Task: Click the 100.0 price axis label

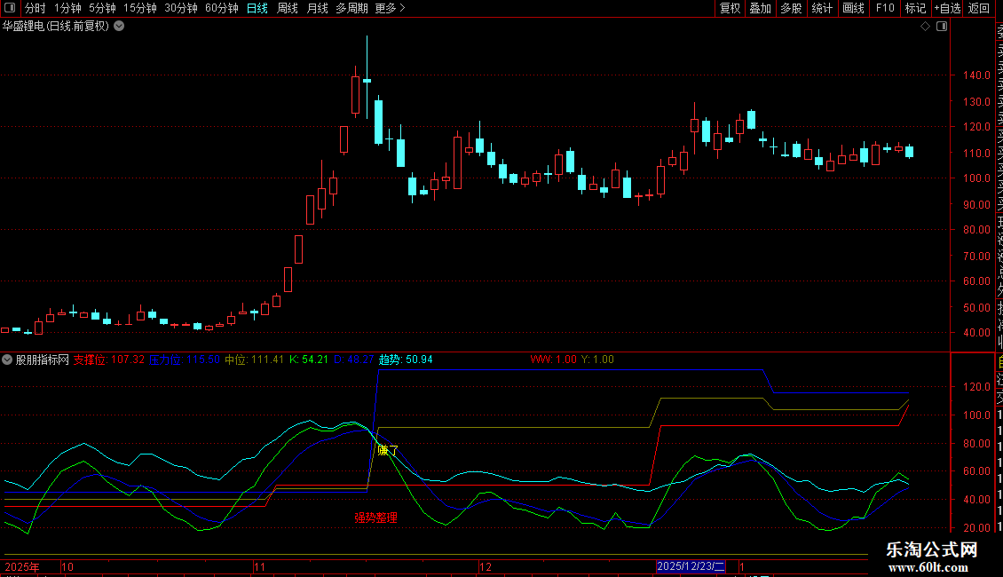Action: pyautogui.click(x=976, y=178)
